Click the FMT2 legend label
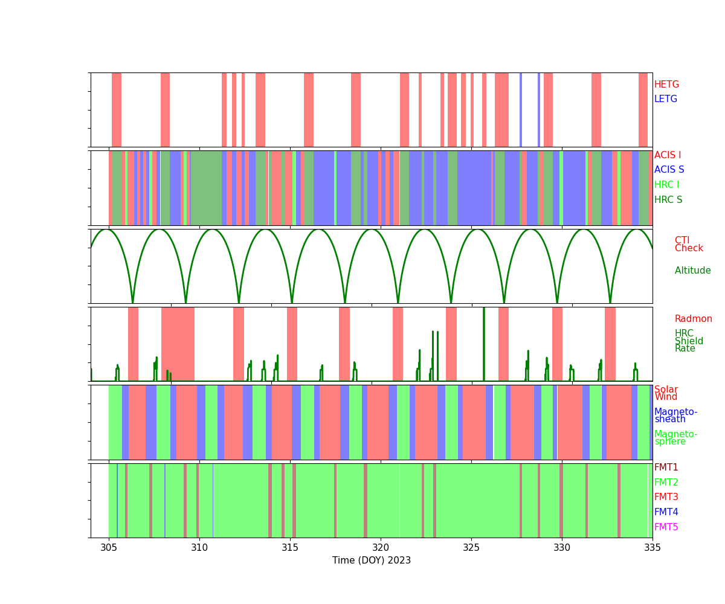 (x=666, y=483)
